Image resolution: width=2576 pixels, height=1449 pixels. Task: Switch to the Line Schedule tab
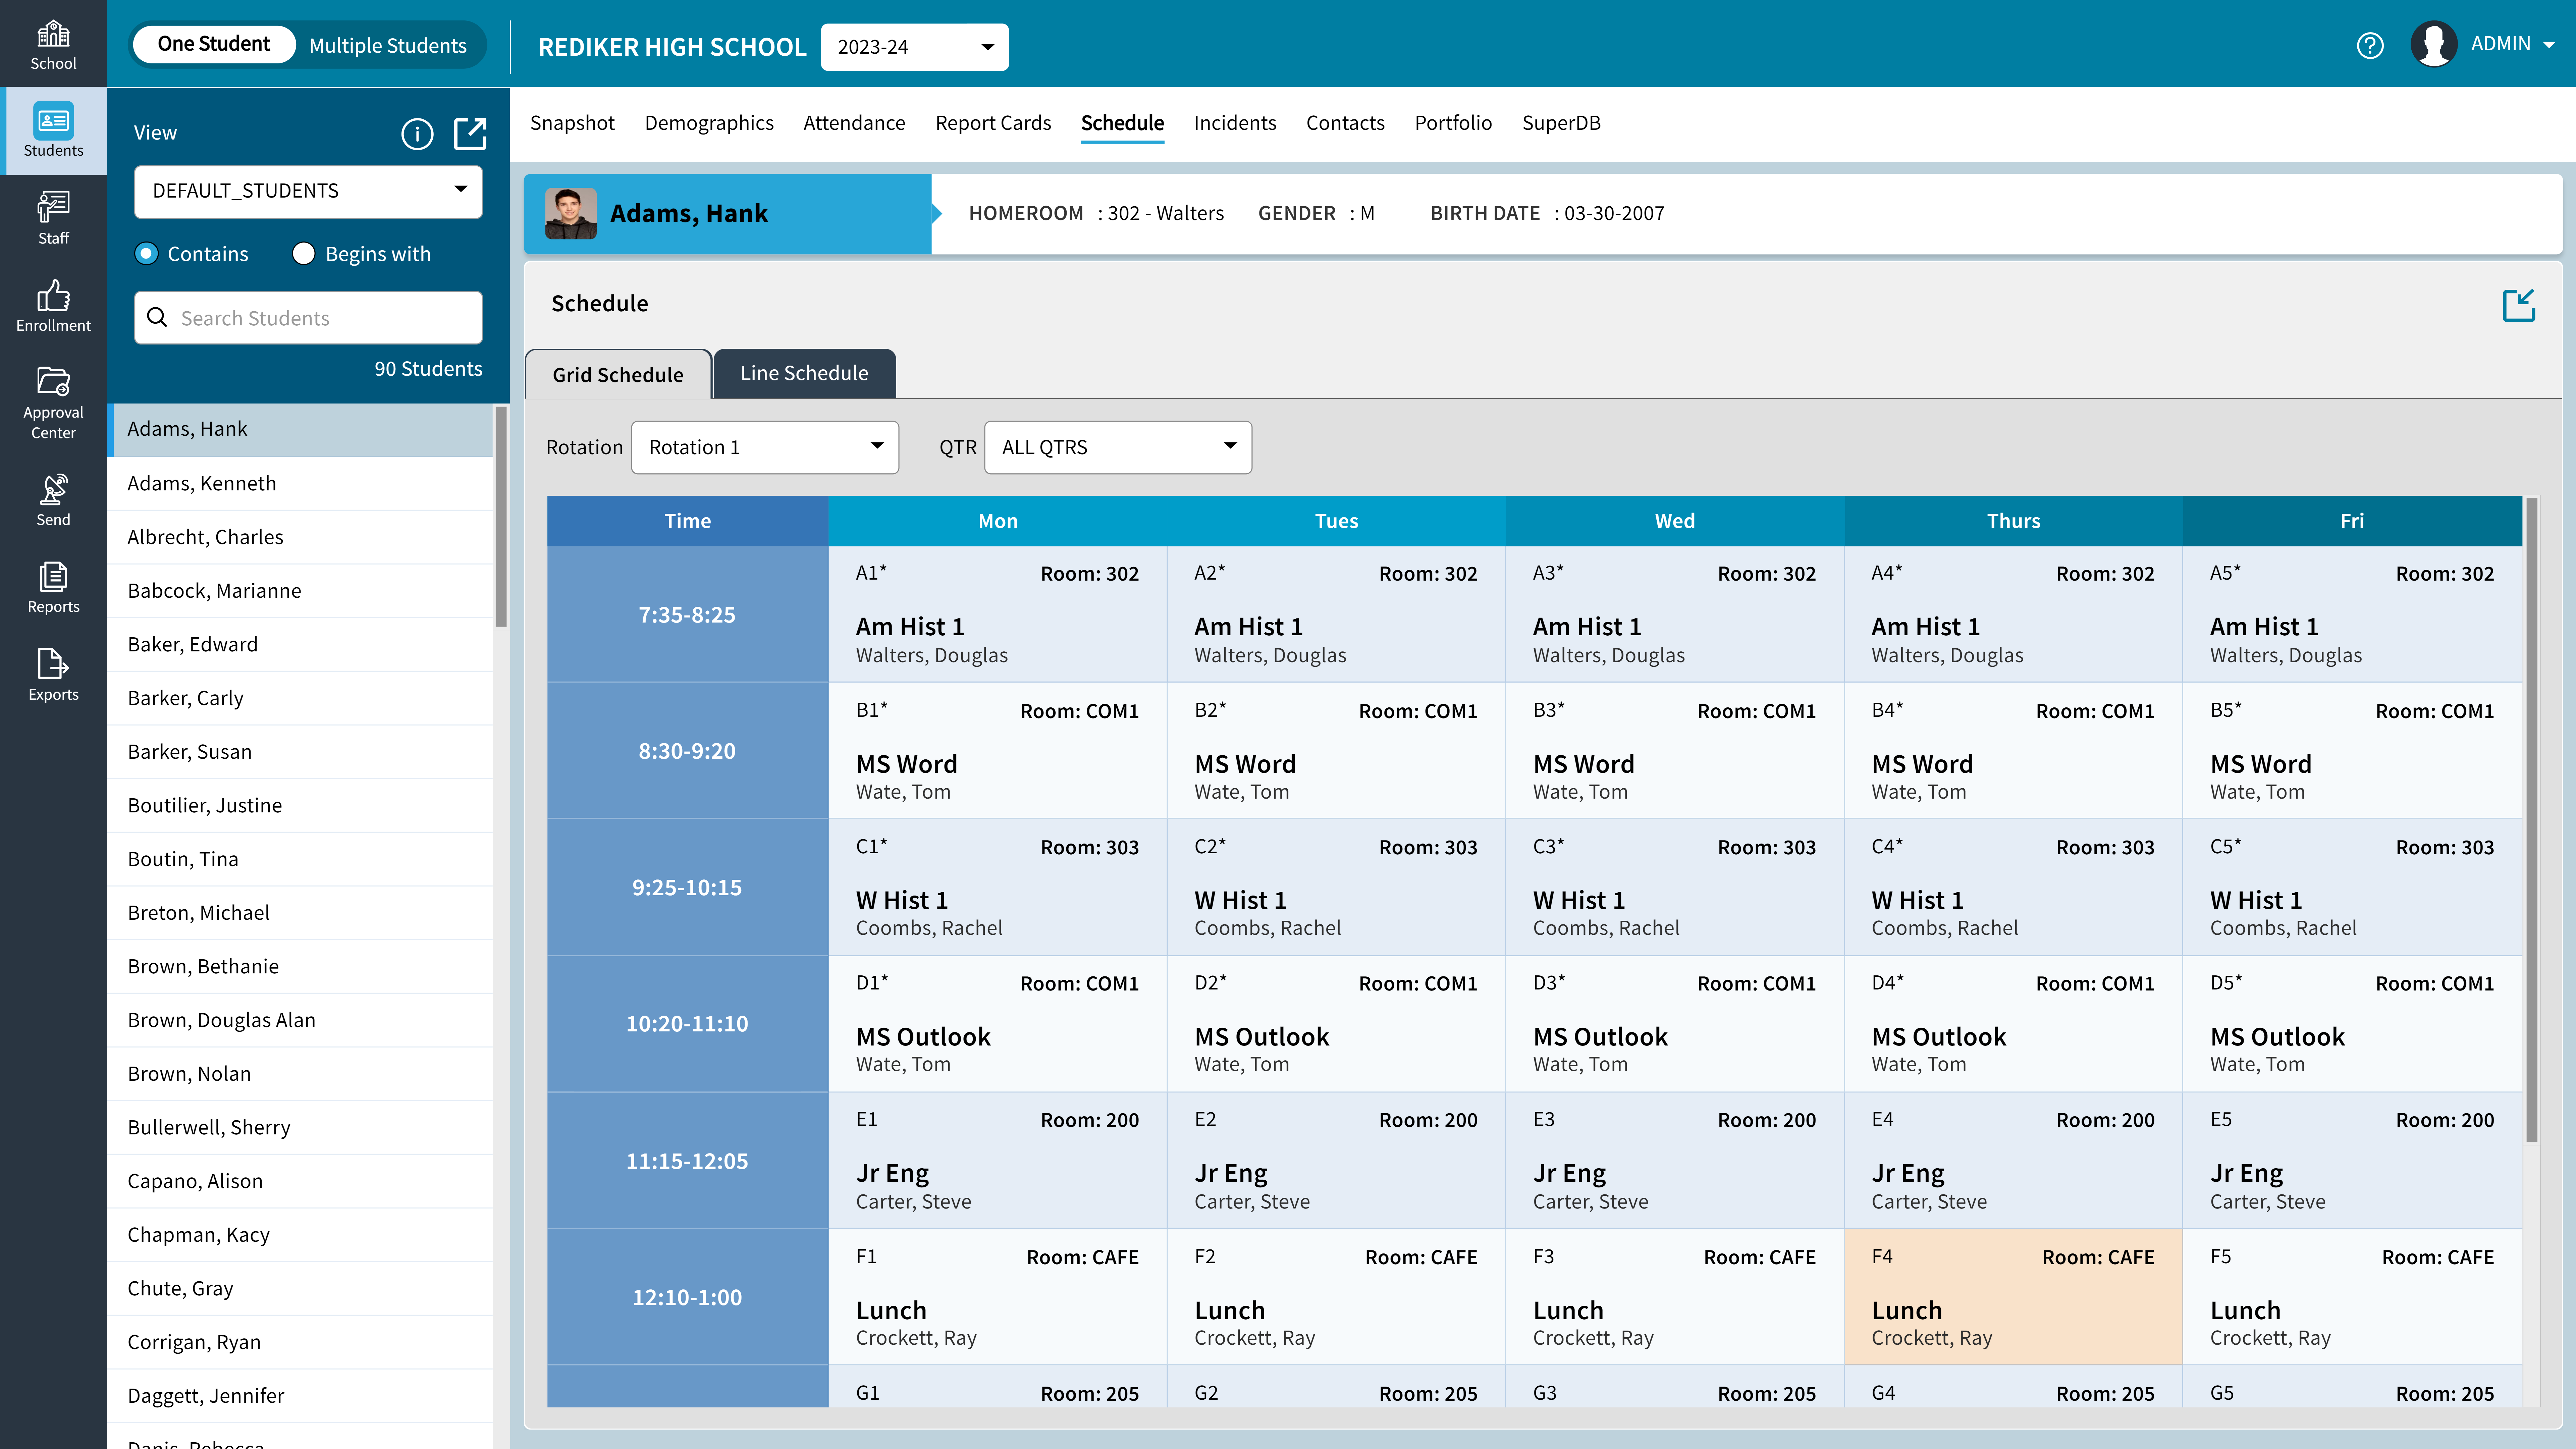(x=804, y=373)
